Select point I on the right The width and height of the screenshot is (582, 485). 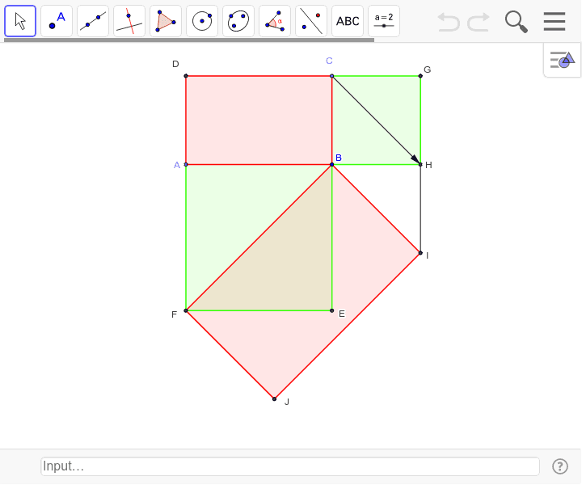pos(420,253)
